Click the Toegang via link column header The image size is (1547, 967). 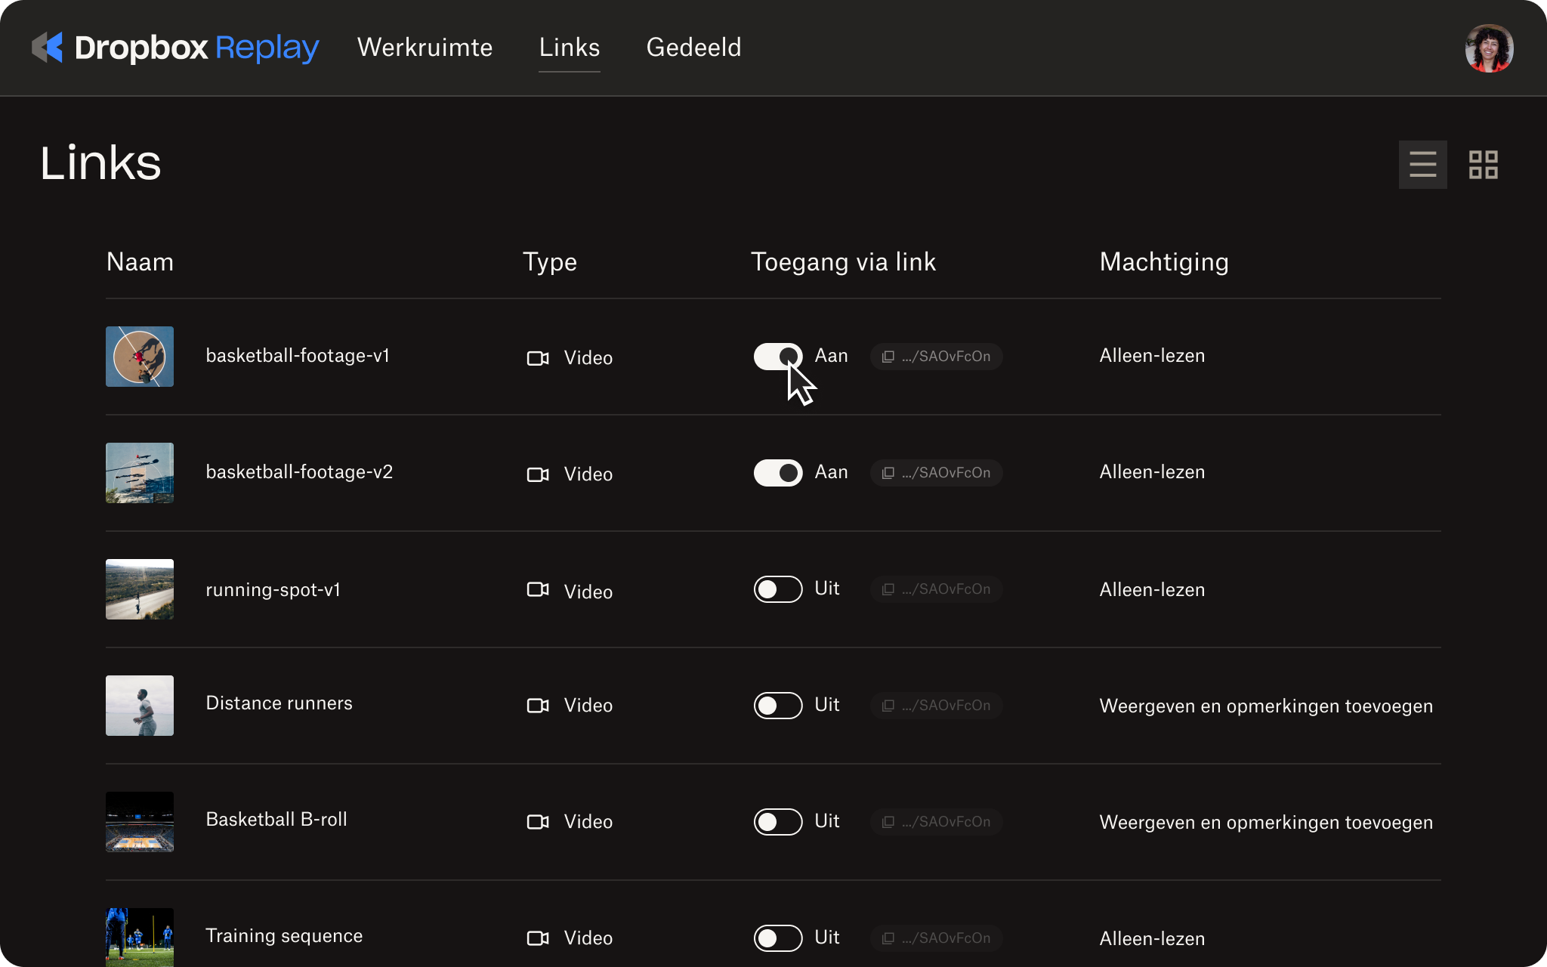pos(843,262)
